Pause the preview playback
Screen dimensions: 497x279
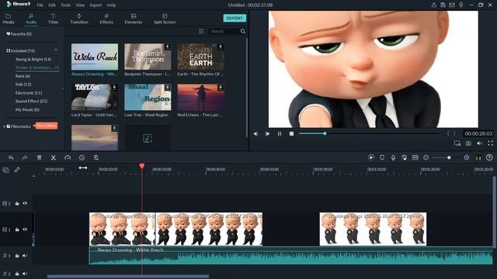tap(280, 134)
